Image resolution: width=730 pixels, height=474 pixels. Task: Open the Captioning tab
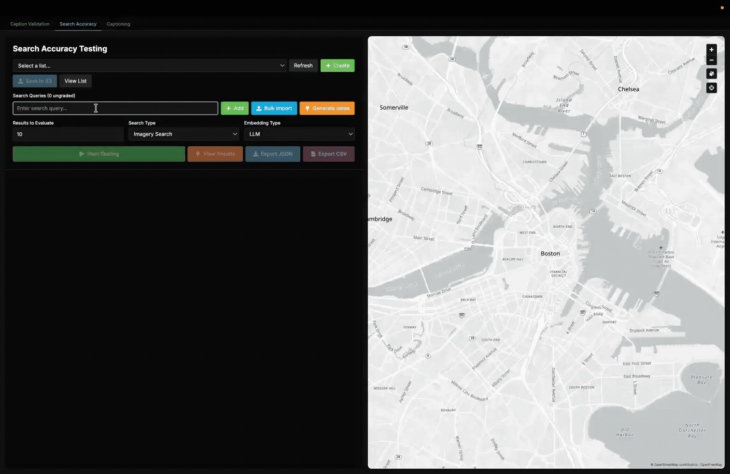tap(118, 24)
